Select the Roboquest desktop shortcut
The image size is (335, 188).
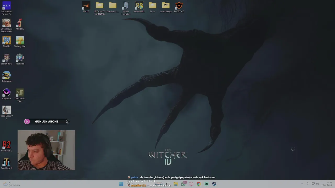pyautogui.click(x=7, y=77)
